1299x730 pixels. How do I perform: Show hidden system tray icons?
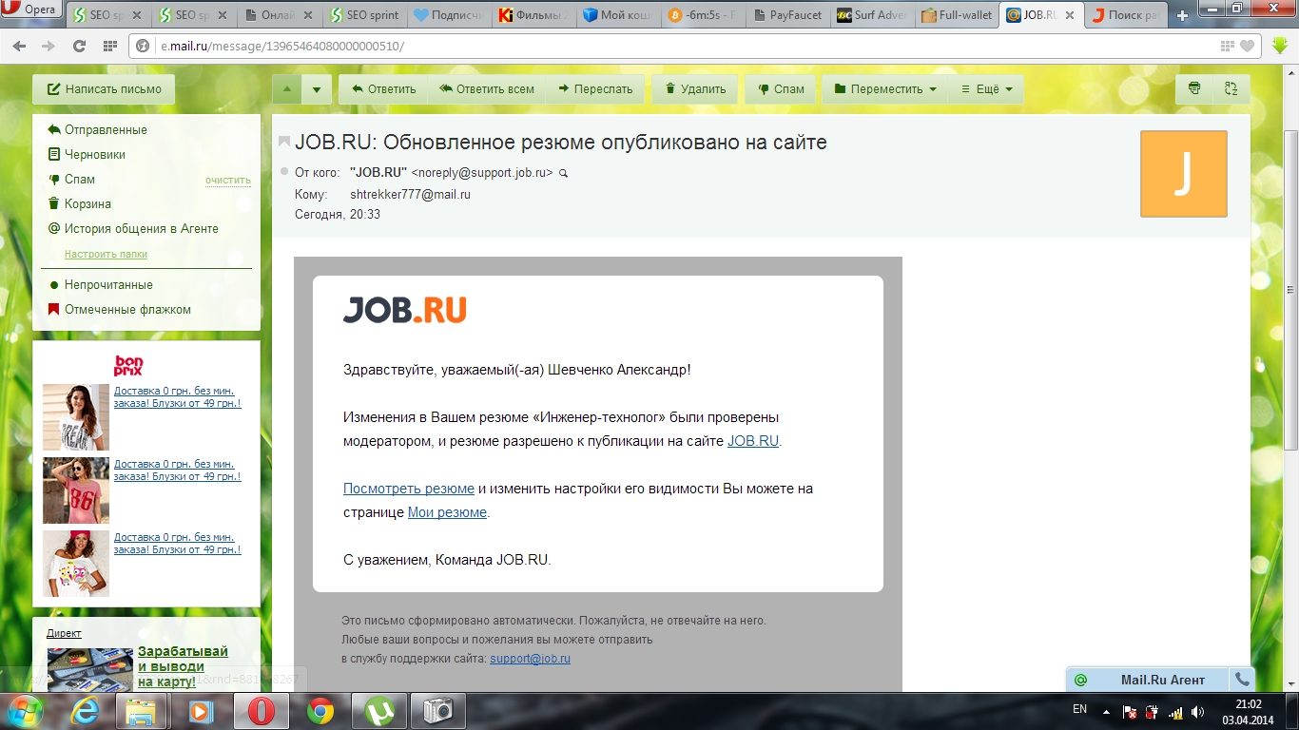[x=1106, y=711]
